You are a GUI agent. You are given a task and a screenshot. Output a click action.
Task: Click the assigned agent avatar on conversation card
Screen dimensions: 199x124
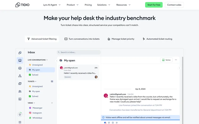point(96,77)
